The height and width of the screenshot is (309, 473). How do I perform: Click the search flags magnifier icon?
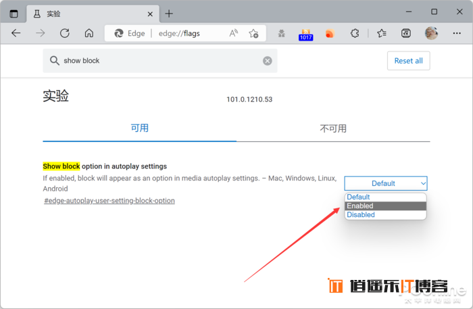(x=54, y=61)
